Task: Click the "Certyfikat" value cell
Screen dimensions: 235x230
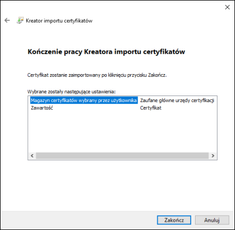Action: 151,108
